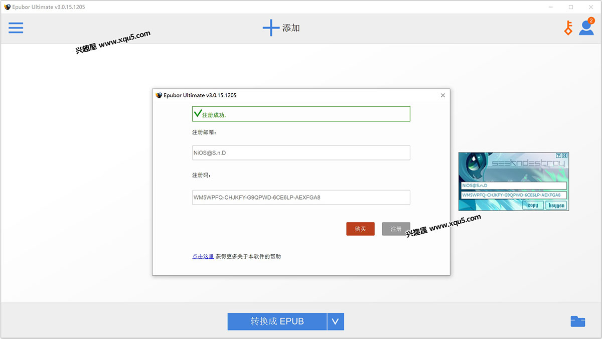The image size is (602, 339).
Task: Open the output folder icon at bottom right
Action: (578, 321)
